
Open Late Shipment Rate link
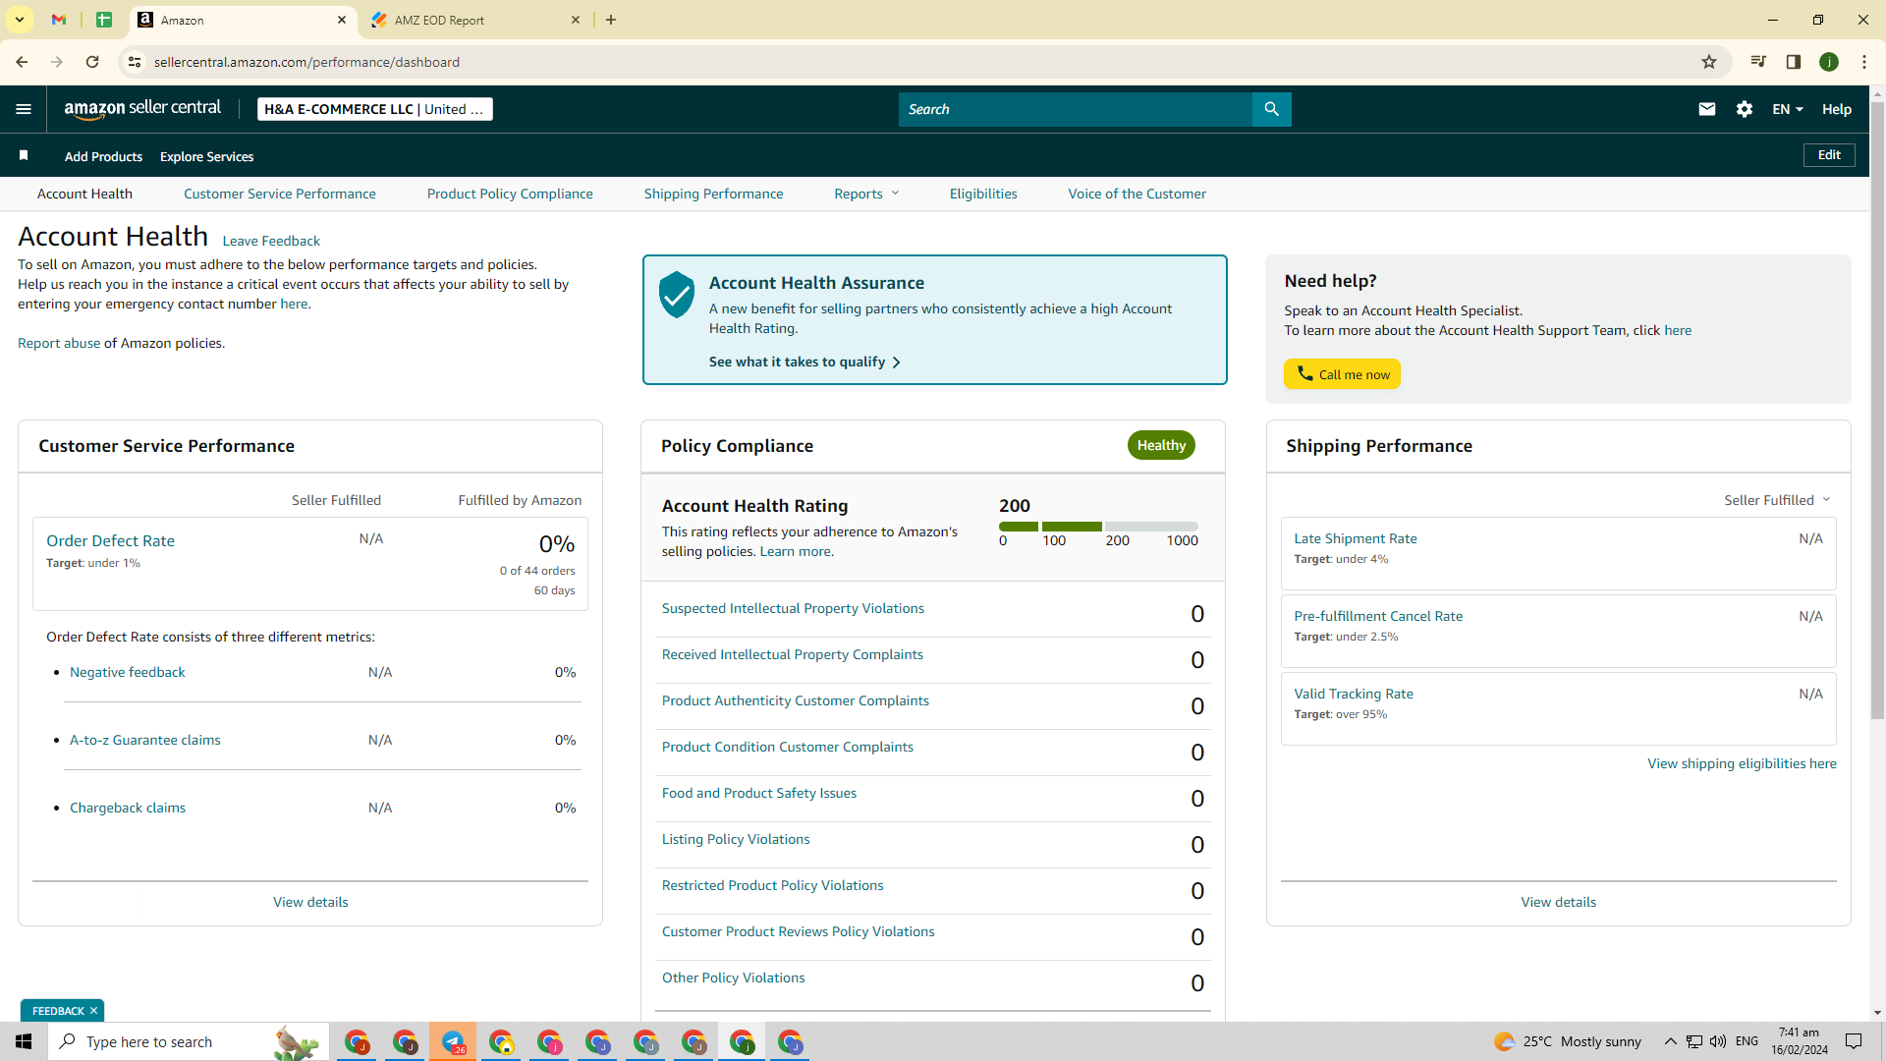pos(1356,538)
